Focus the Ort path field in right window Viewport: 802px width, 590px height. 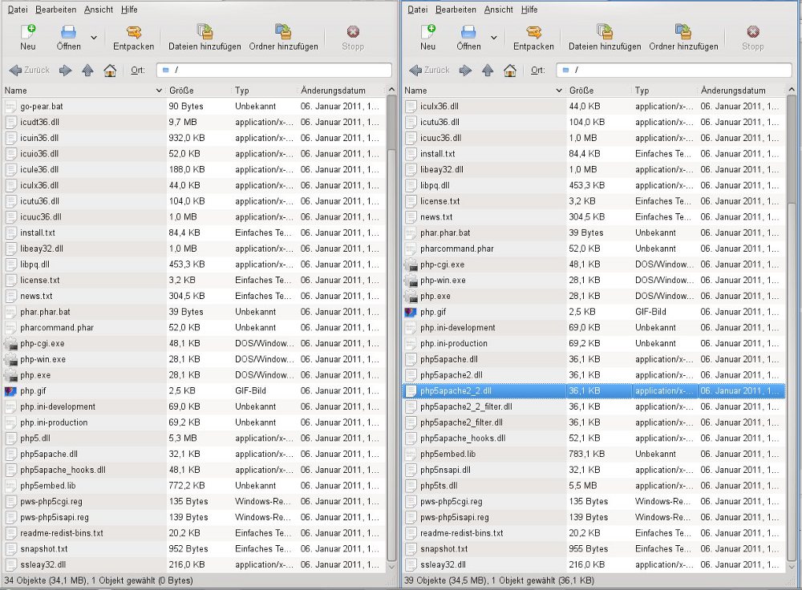674,70
